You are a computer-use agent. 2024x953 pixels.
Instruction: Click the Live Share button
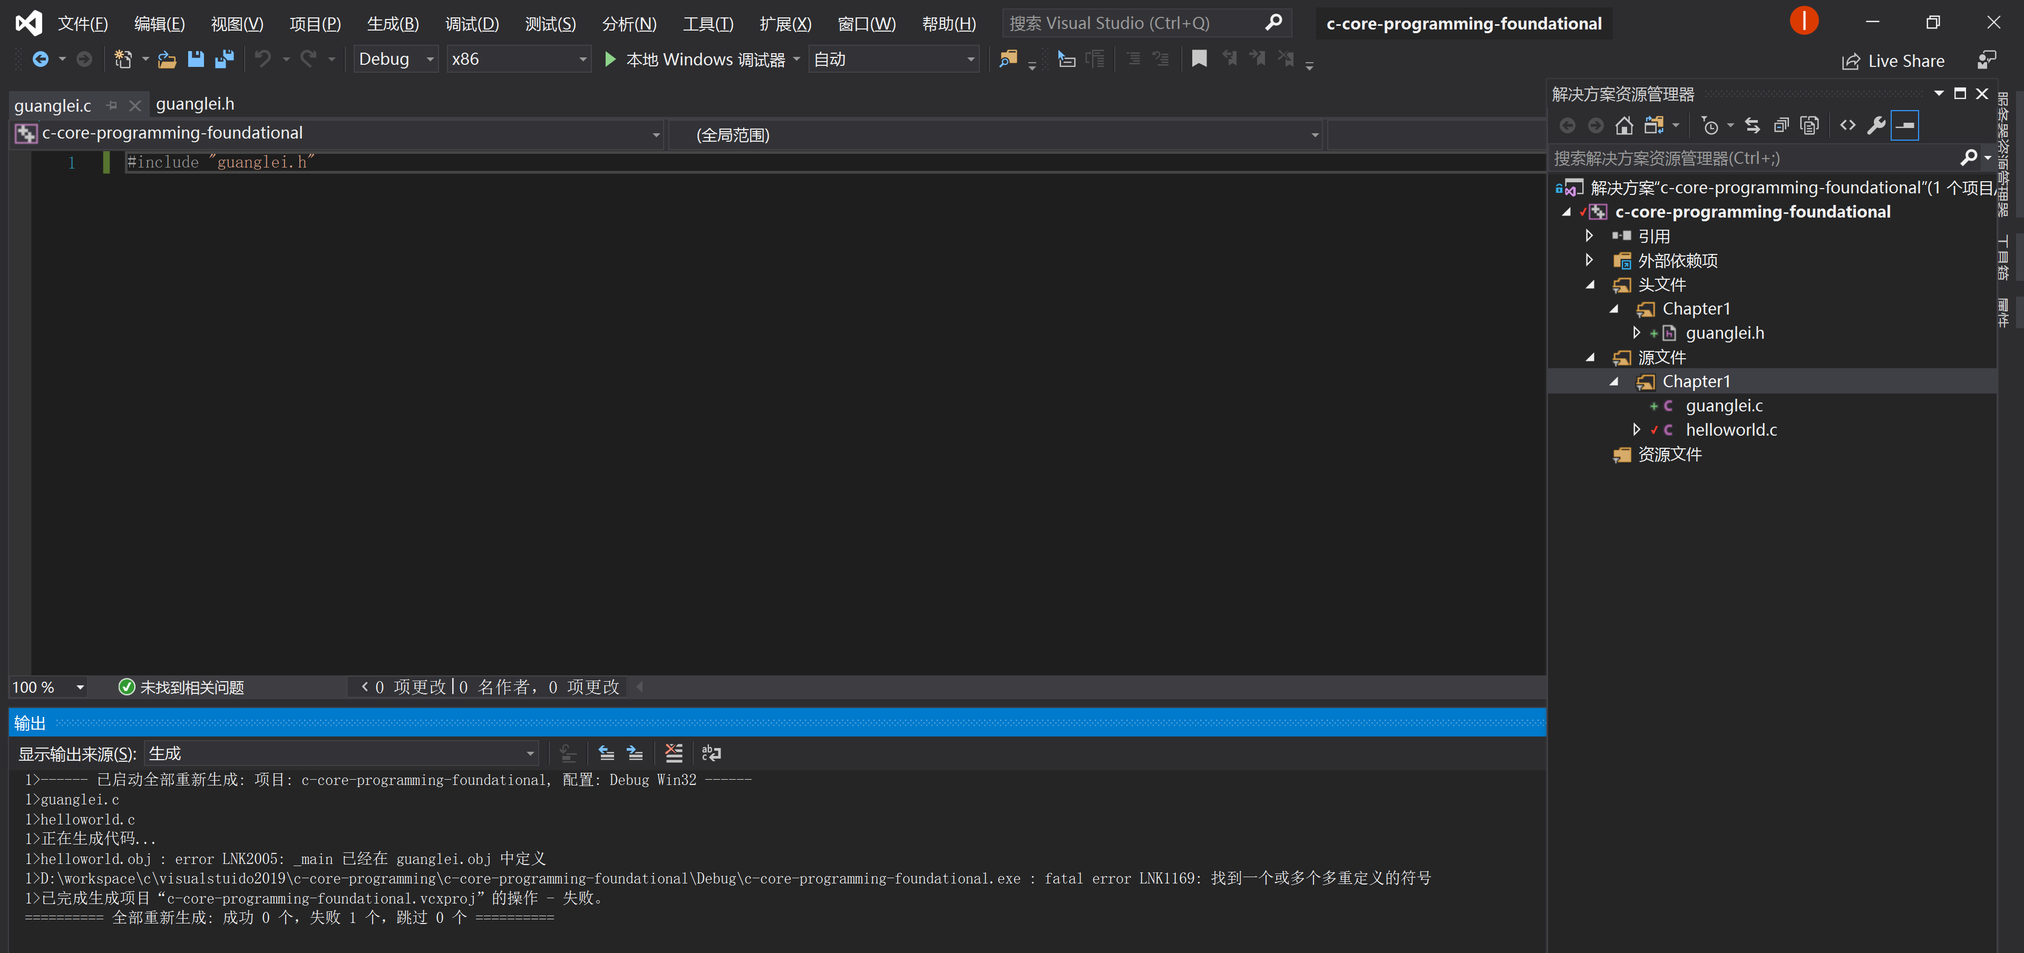click(x=1893, y=61)
